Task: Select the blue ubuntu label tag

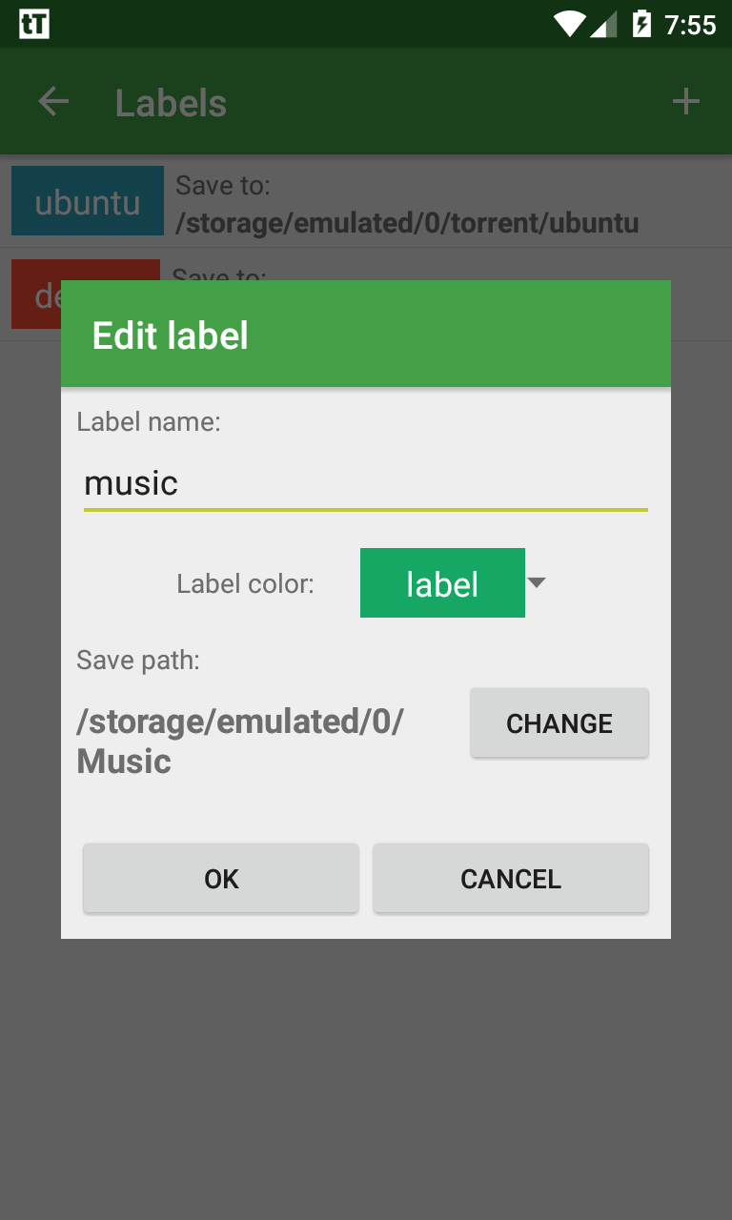Action: (88, 202)
